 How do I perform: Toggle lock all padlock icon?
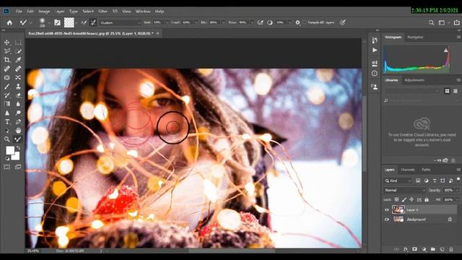click(x=427, y=199)
